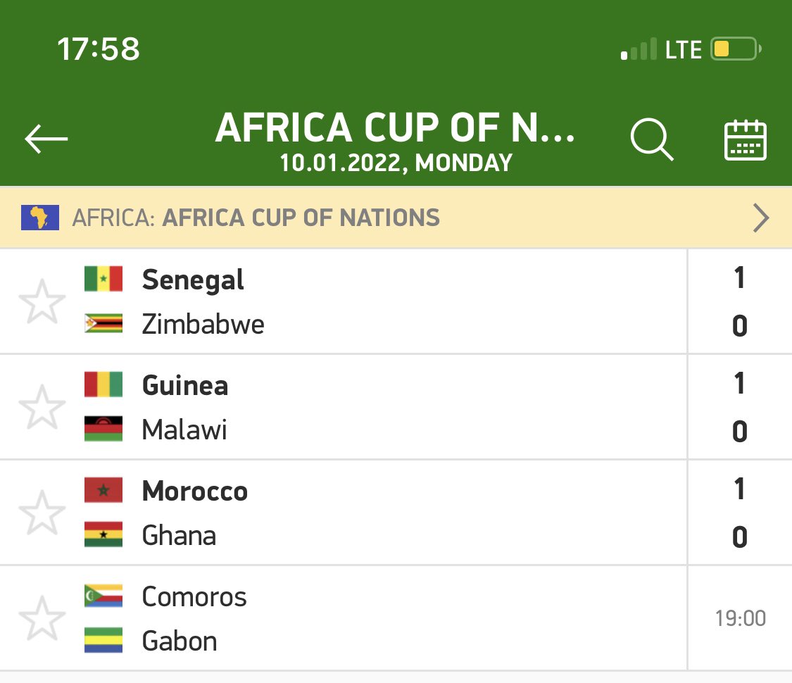Favorite the Guinea vs Malawi match star

[42, 407]
